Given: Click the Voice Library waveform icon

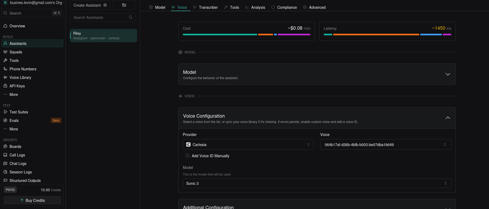Looking at the screenshot, I should pyautogui.click(x=5, y=77).
